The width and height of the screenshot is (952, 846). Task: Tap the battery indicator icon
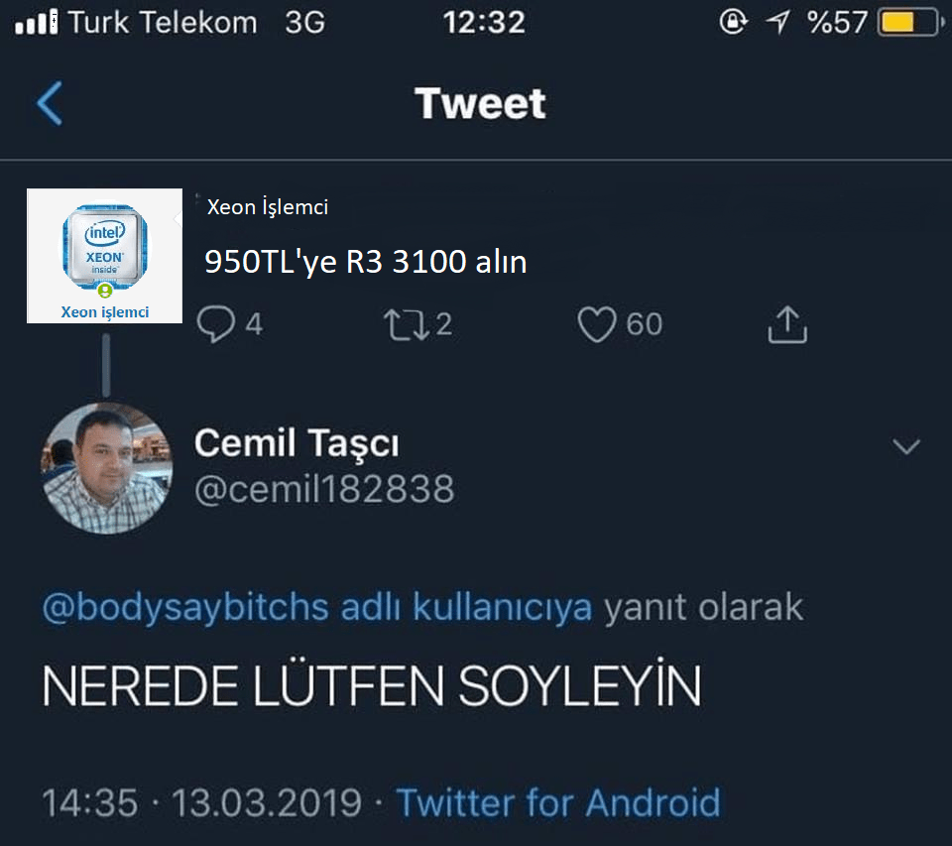(x=908, y=23)
